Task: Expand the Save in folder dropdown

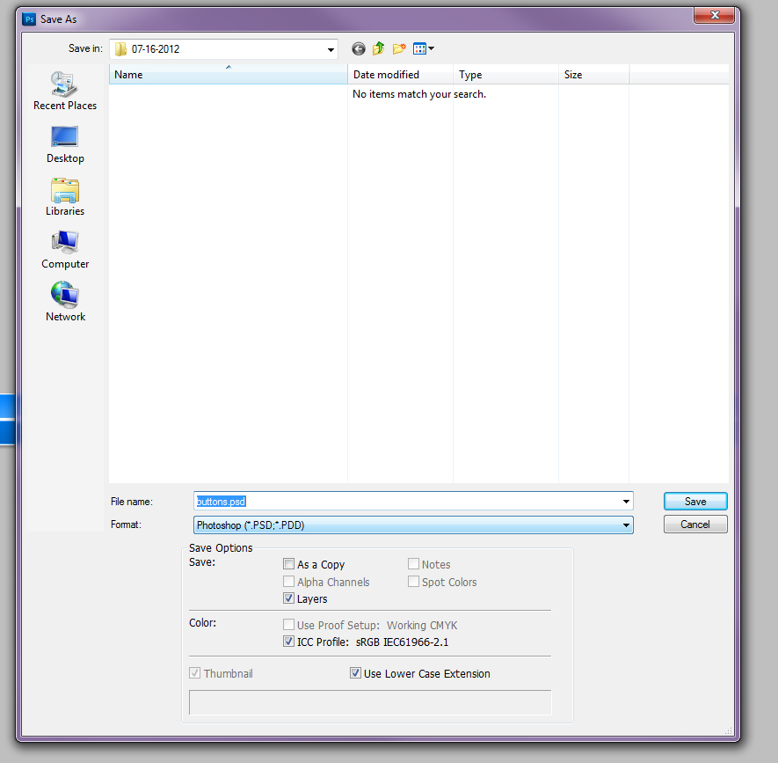Action: (x=330, y=49)
